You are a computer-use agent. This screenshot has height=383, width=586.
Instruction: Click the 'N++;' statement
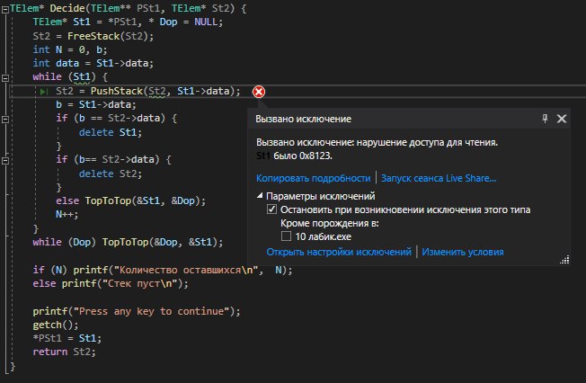[x=67, y=214]
